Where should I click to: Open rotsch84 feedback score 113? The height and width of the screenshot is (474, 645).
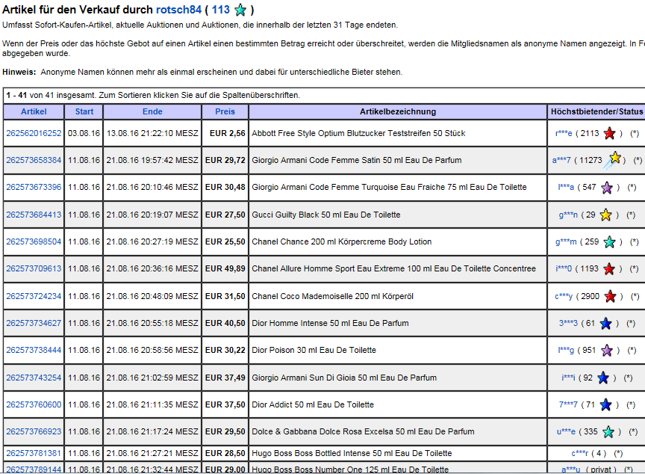coord(221,10)
